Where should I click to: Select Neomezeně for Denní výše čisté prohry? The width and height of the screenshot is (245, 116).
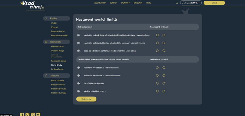click(x=157, y=83)
